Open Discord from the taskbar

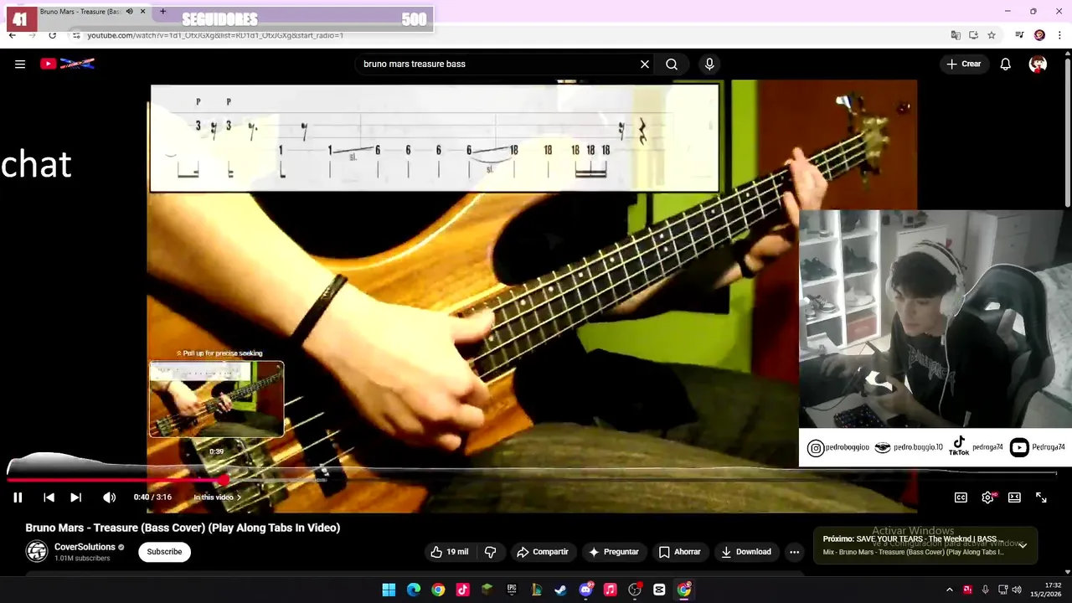point(585,590)
